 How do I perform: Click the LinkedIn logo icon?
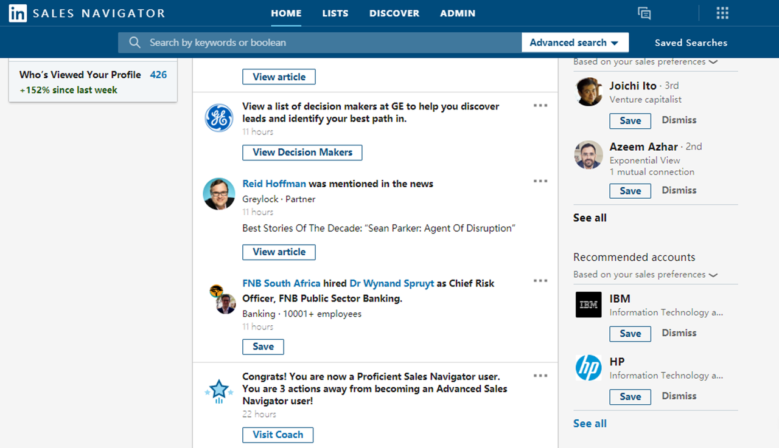click(x=18, y=13)
